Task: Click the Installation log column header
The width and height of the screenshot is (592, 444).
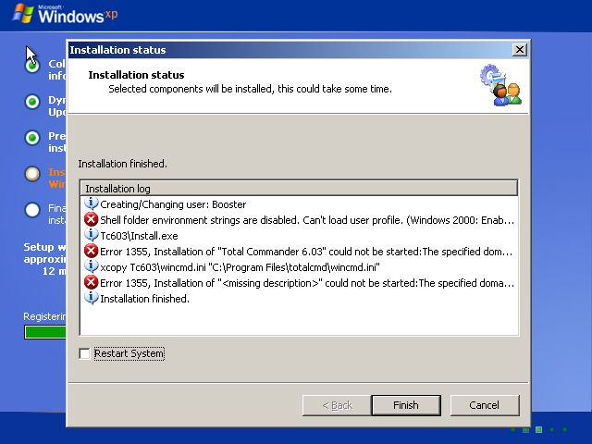Action: (x=298, y=188)
